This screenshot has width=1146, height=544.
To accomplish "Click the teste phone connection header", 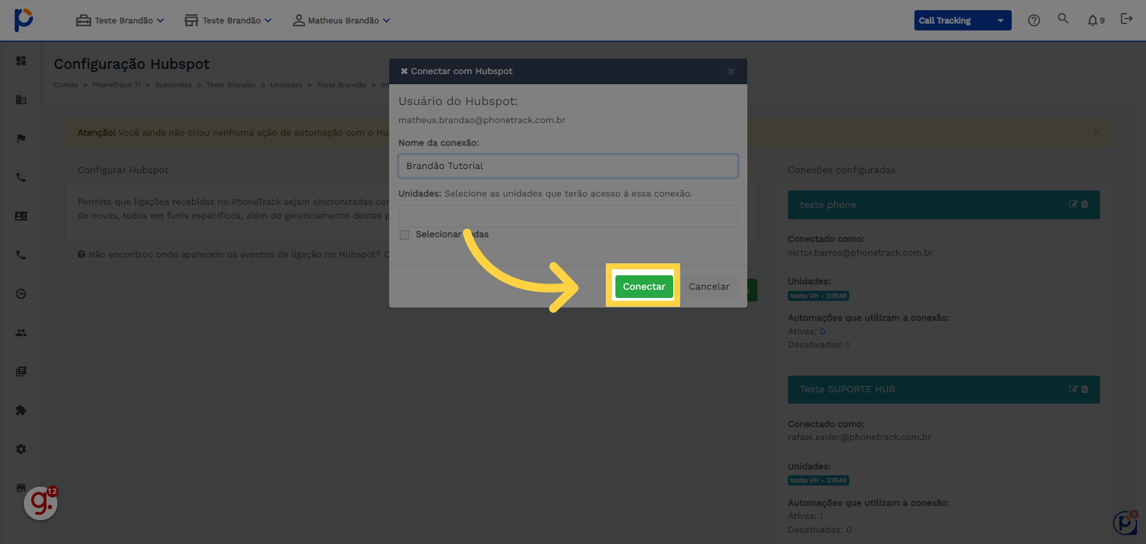I will pyautogui.click(x=944, y=205).
